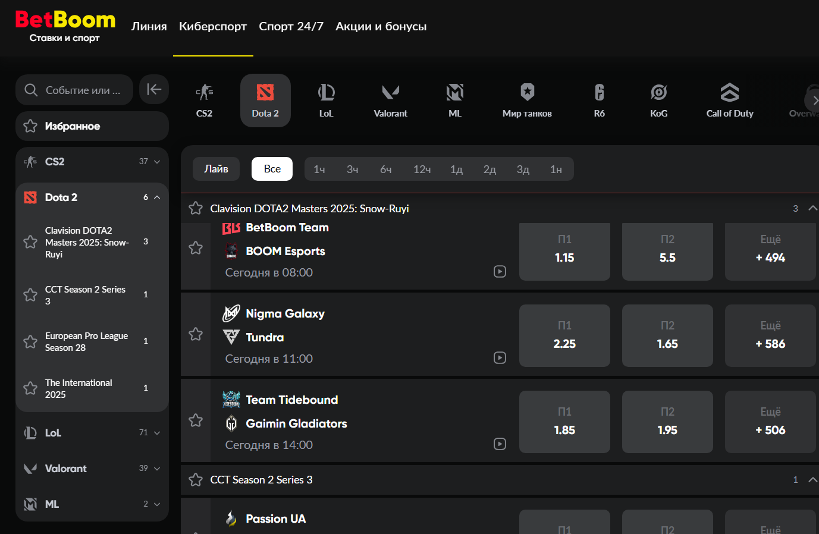Favorite the Nigma Galaxy vs Tundra match
The width and height of the screenshot is (819, 534).
pyautogui.click(x=196, y=334)
